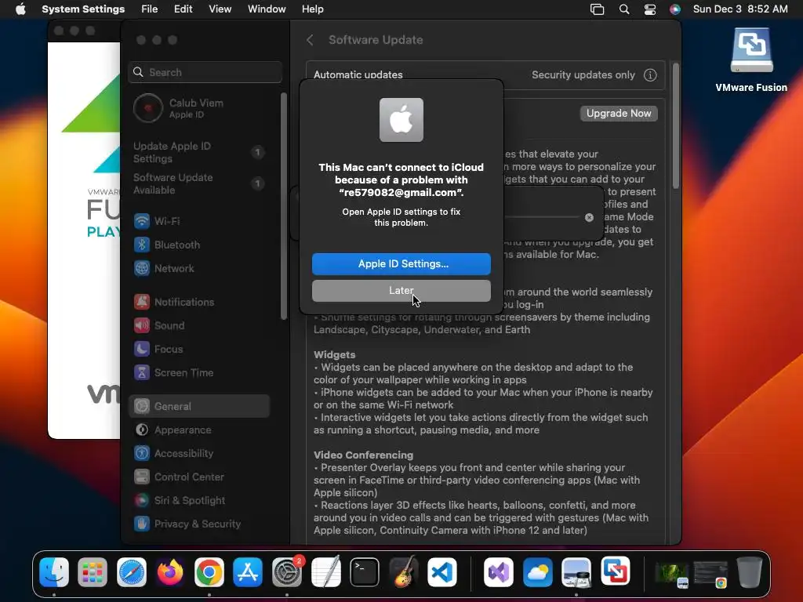Click the clear X button behind dialog

point(590,218)
